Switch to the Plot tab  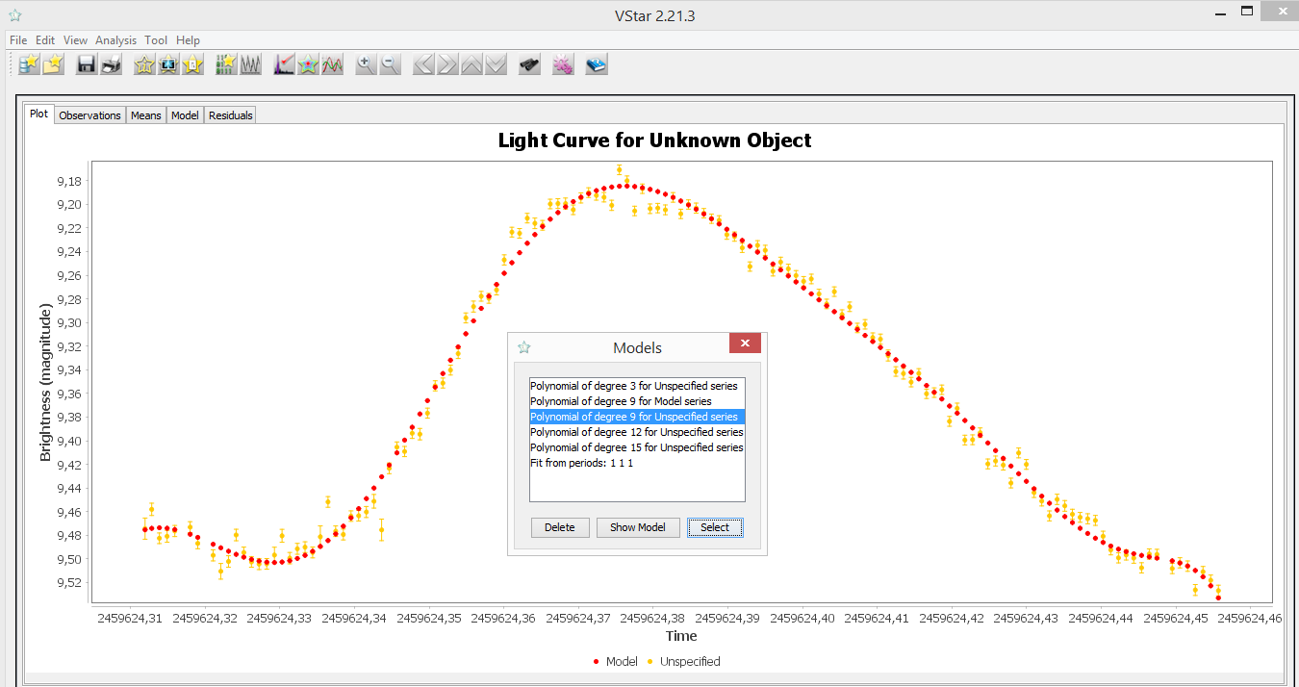point(38,114)
